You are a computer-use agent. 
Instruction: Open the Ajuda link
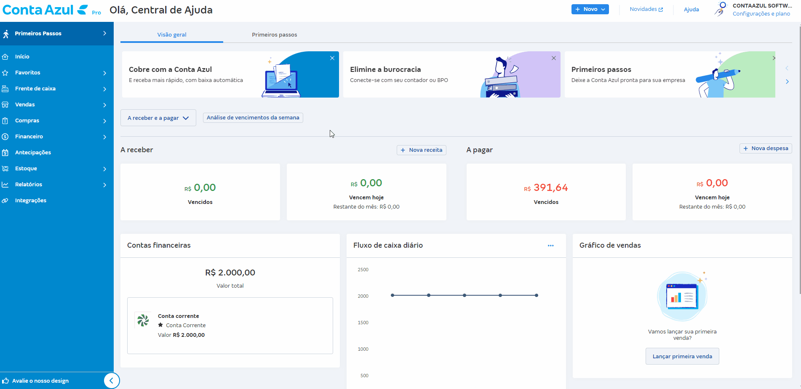click(x=692, y=9)
